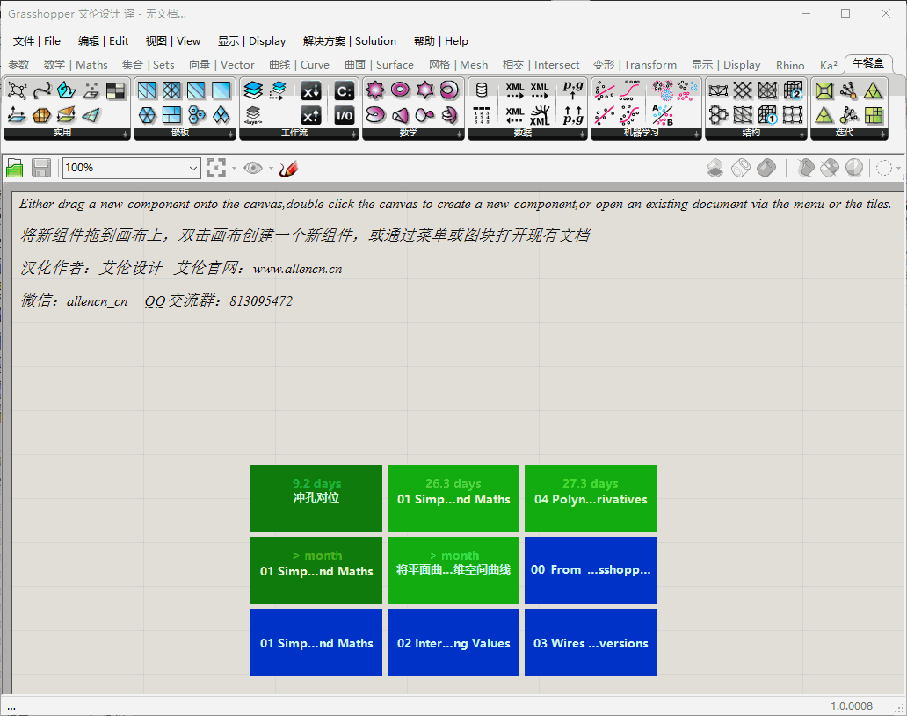Expand the 数学 panel group
This screenshot has width=907, height=716.
click(x=460, y=134)
